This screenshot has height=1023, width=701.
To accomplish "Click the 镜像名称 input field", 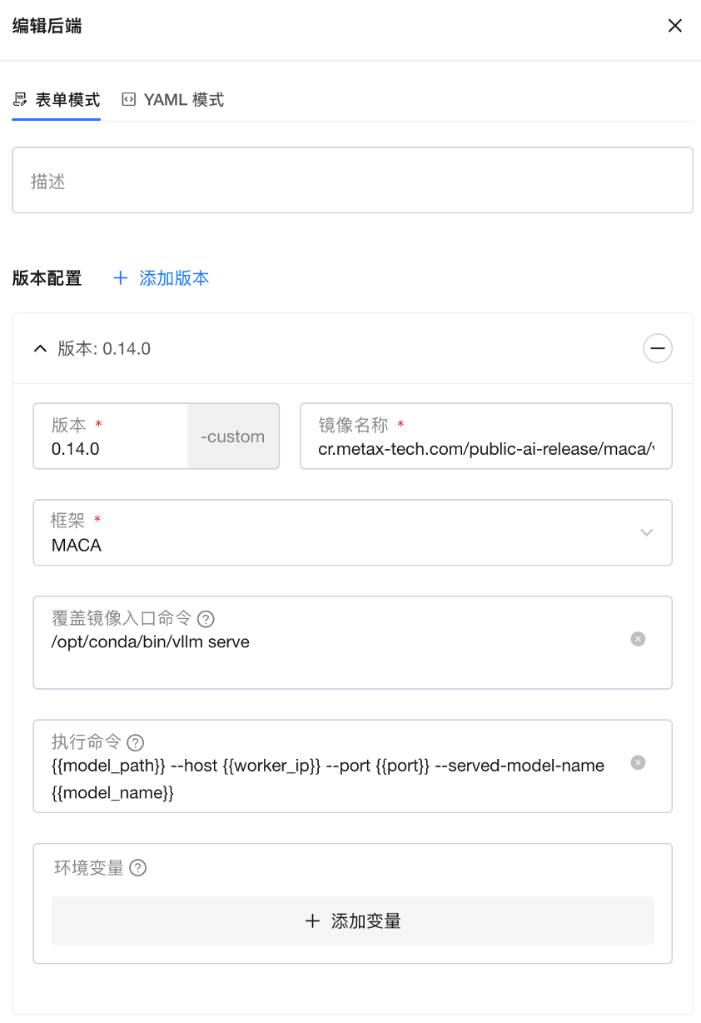I will pyautogui.click(x=485, y=449).
